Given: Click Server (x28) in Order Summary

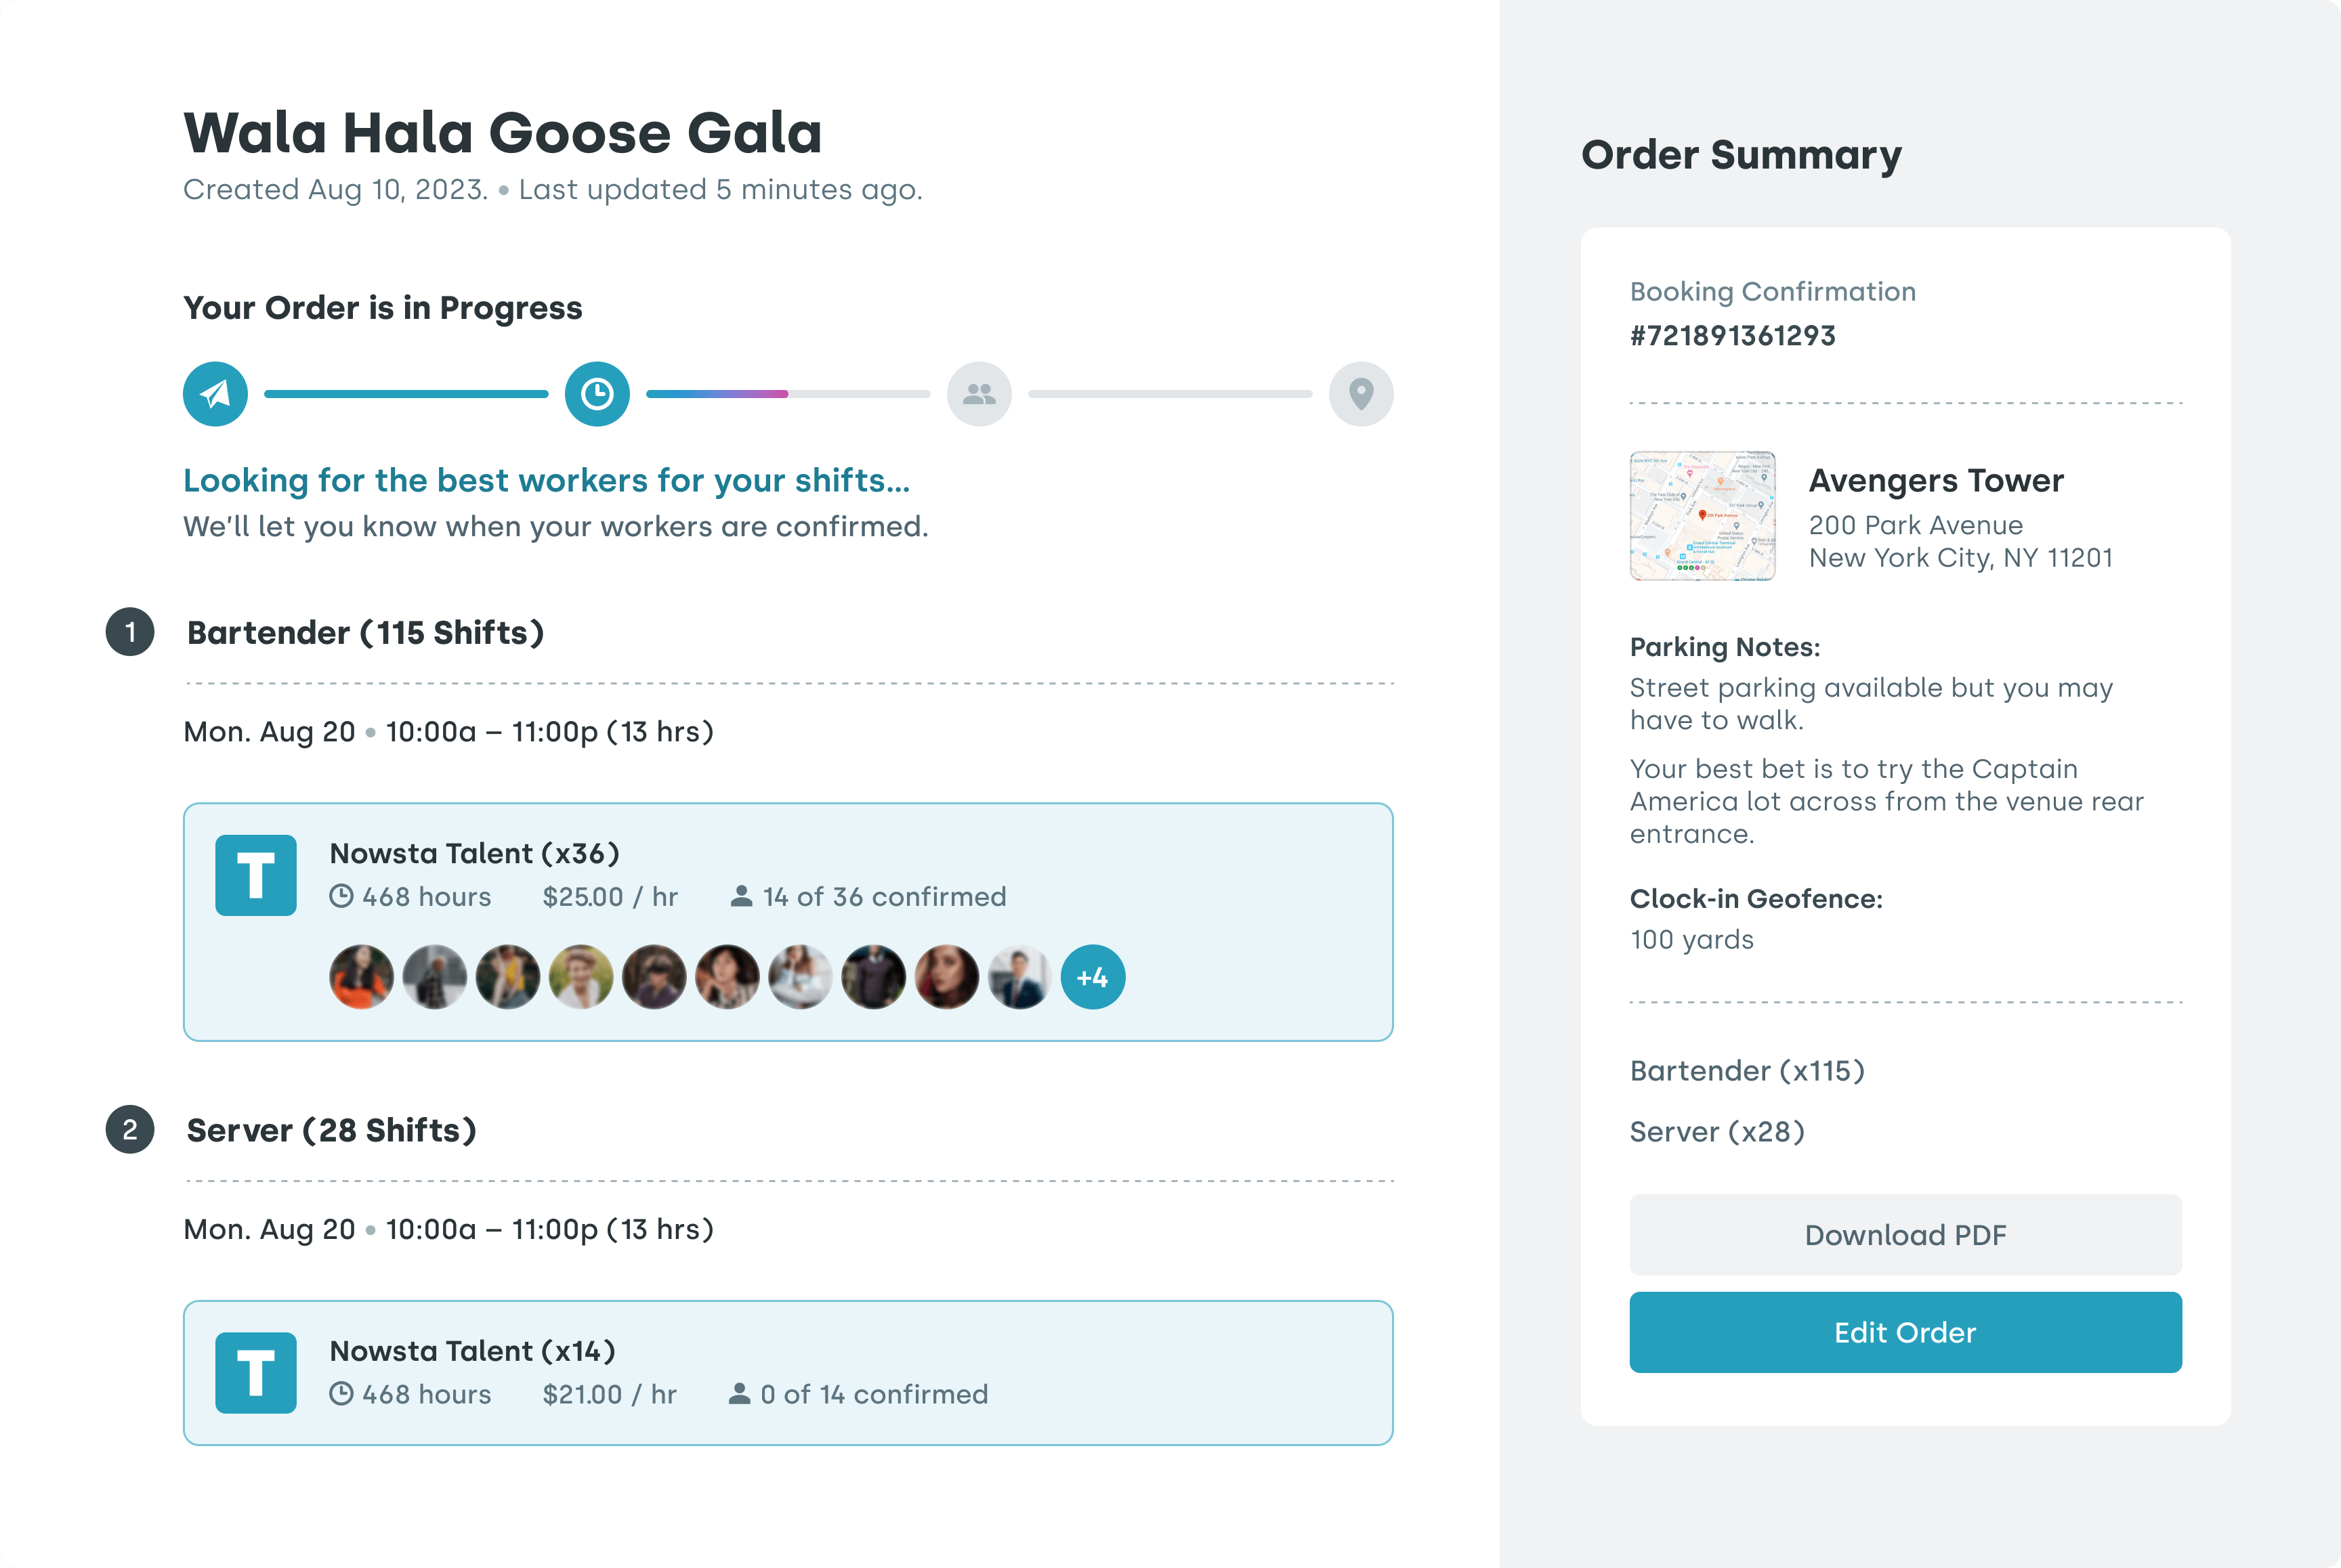Looking at the screenshot, I should 1716,1132.
